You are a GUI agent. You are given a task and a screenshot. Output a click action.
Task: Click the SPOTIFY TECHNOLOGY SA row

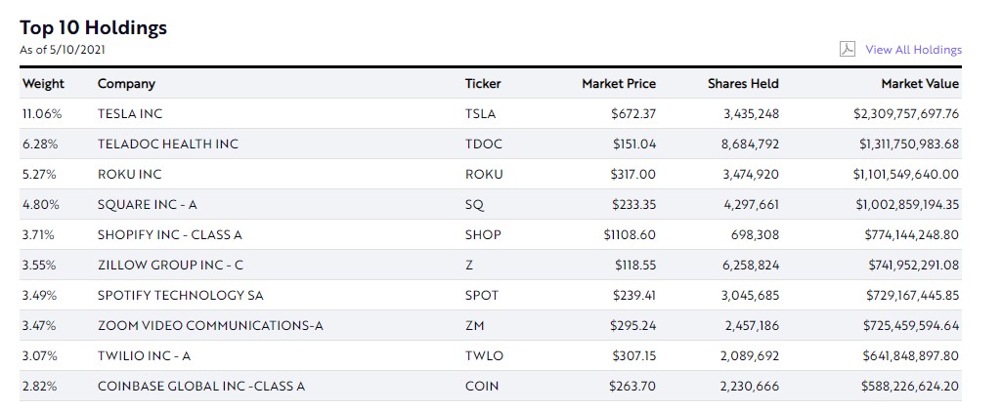[181, 295]
